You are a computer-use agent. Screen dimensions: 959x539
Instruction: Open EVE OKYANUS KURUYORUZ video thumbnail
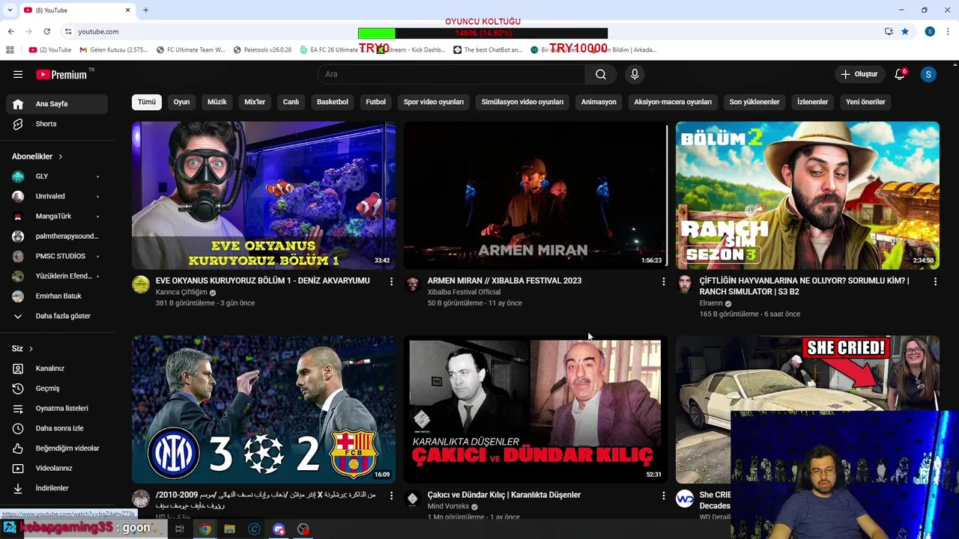[x=264, y=195]
